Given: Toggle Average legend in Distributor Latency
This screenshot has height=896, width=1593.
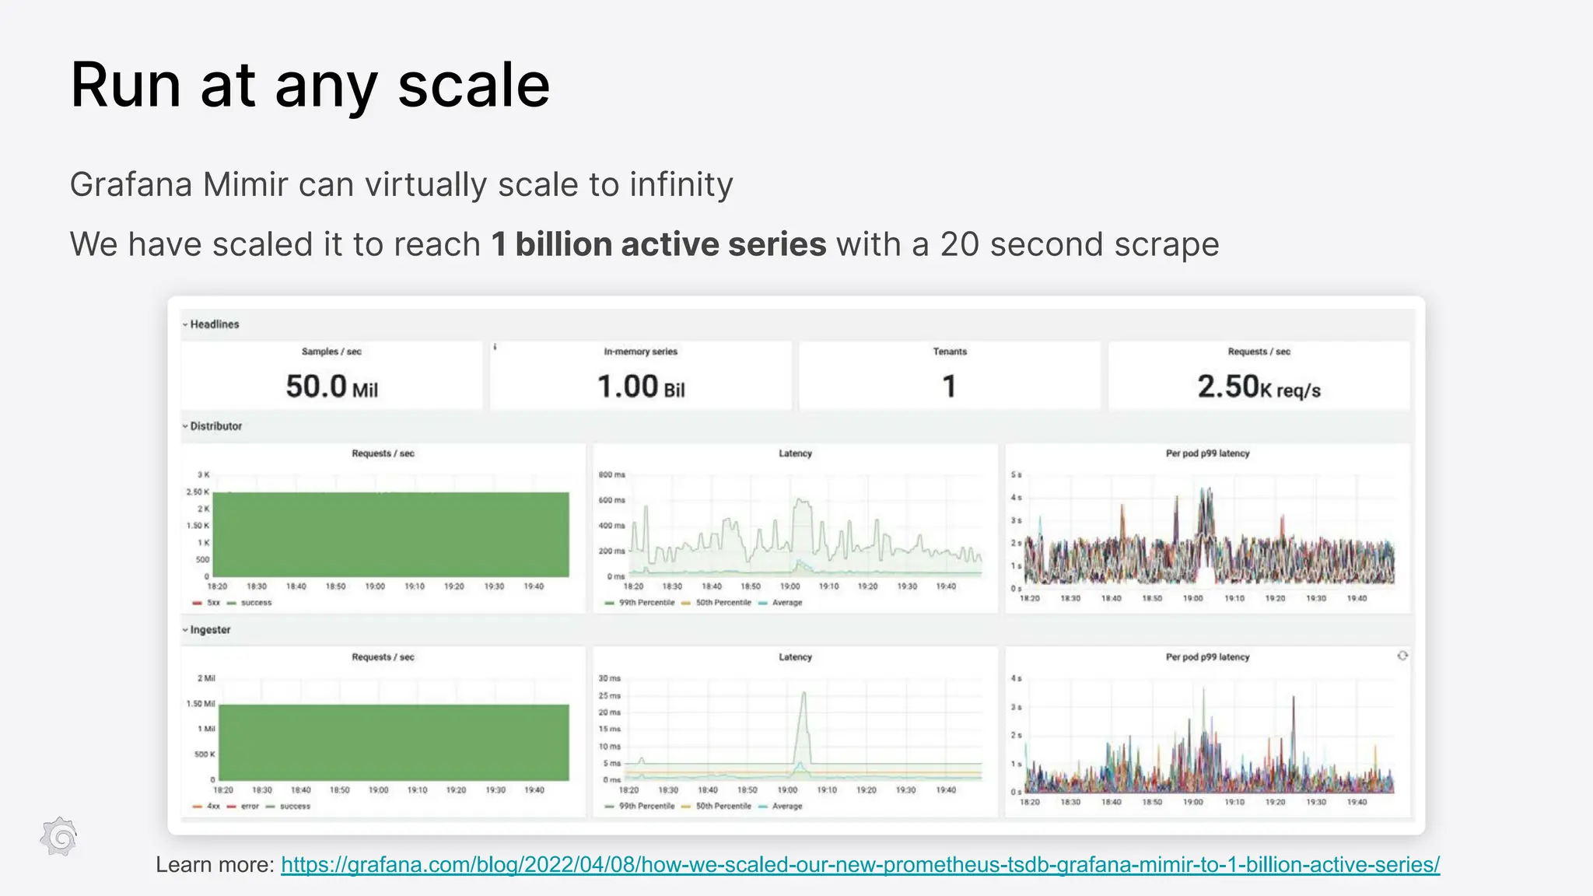Looking at the screenshot, I should point(780,603).
